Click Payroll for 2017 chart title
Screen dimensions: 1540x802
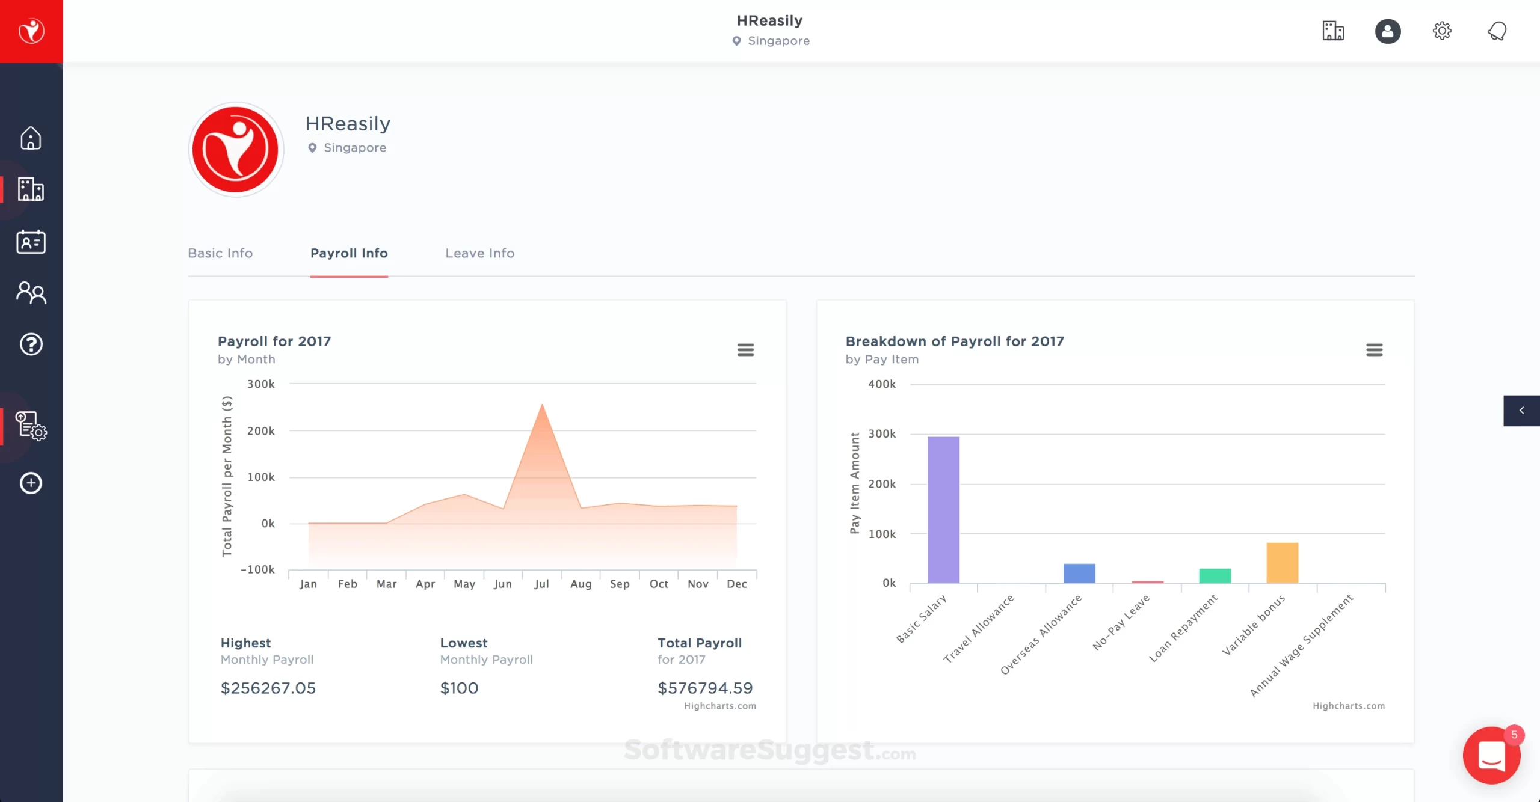(x=274, y=341)
